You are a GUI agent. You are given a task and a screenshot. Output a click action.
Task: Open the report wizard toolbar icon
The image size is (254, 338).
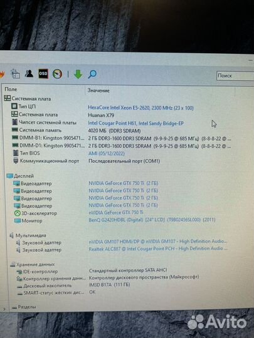click(x=16, y=74)
